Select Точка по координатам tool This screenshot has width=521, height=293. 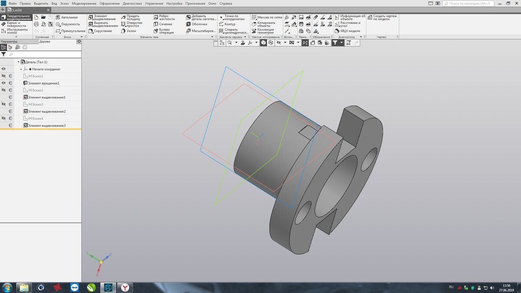tap(232, 18)
